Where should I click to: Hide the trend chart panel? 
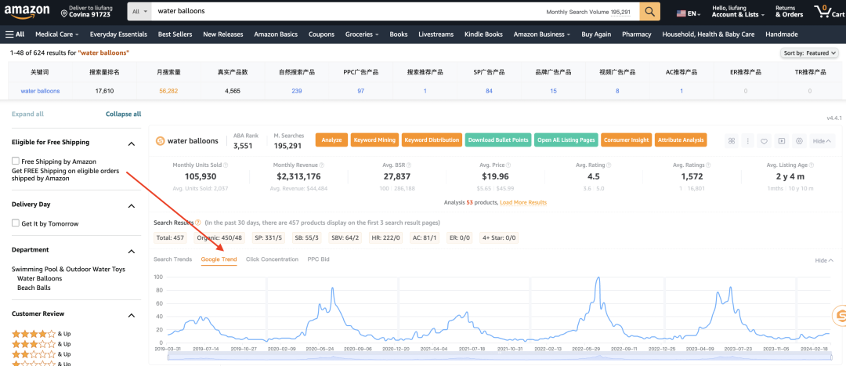click(x=824, y=260)
